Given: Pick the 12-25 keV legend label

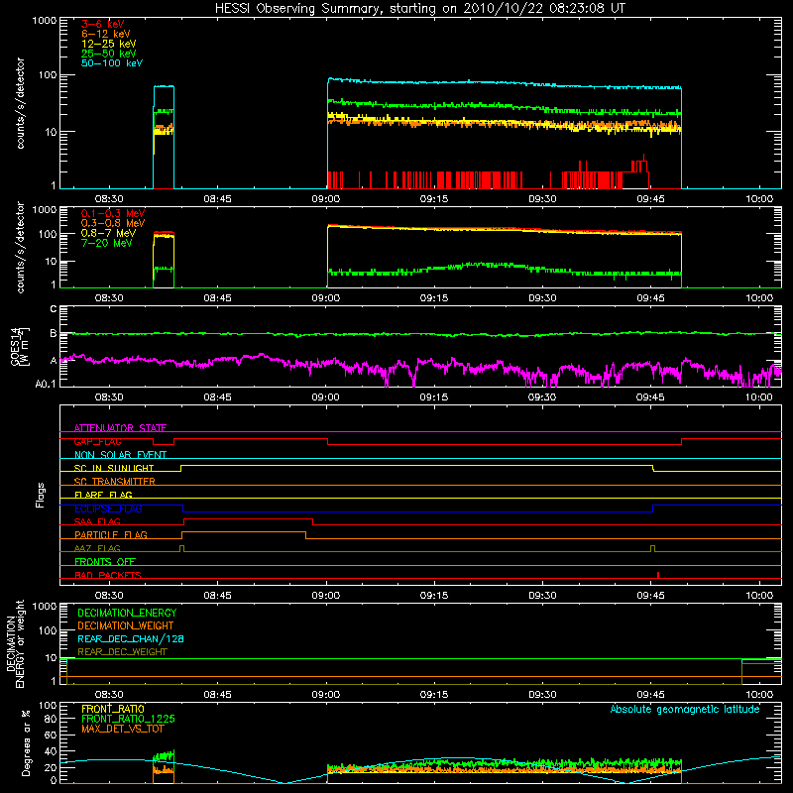Looking at the screenshot, I should pos(109,44).
